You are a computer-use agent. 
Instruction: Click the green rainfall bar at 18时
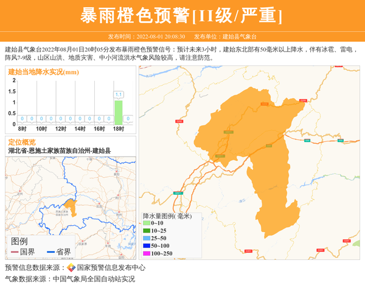click(119, 112)
